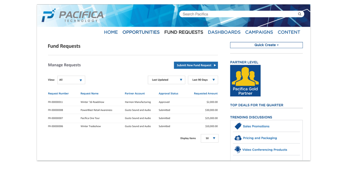This screenshot has height=185, width=347.
Task: Click the Pacifica One Tour request name
Action: click(90, 118)
